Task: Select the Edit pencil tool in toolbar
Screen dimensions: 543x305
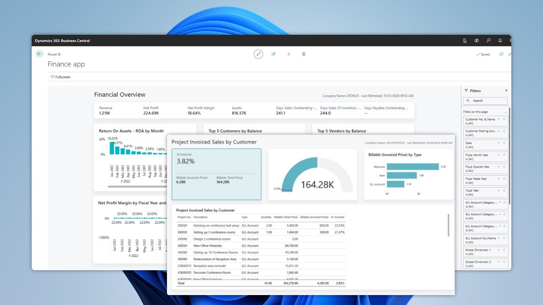Action: pyautogui.click(x=258, y=54)
